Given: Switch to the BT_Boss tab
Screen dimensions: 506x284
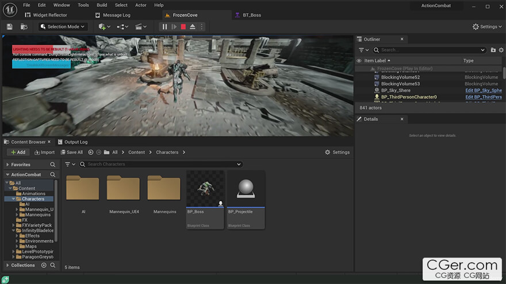Looking at the screenshot, I should tap(251, 15).
